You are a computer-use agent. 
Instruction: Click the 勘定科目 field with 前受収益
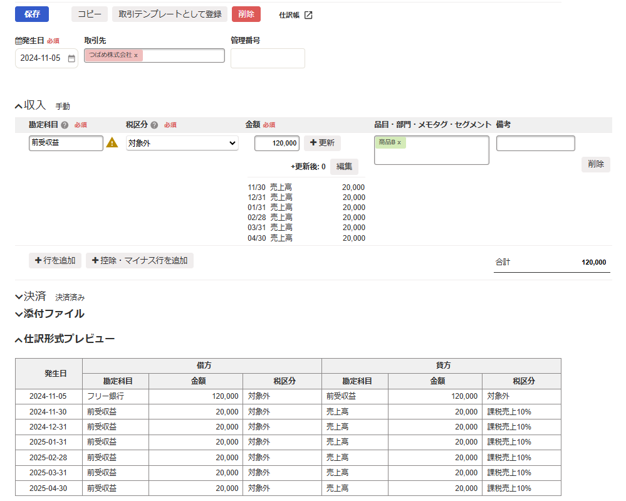click(66, 143)
